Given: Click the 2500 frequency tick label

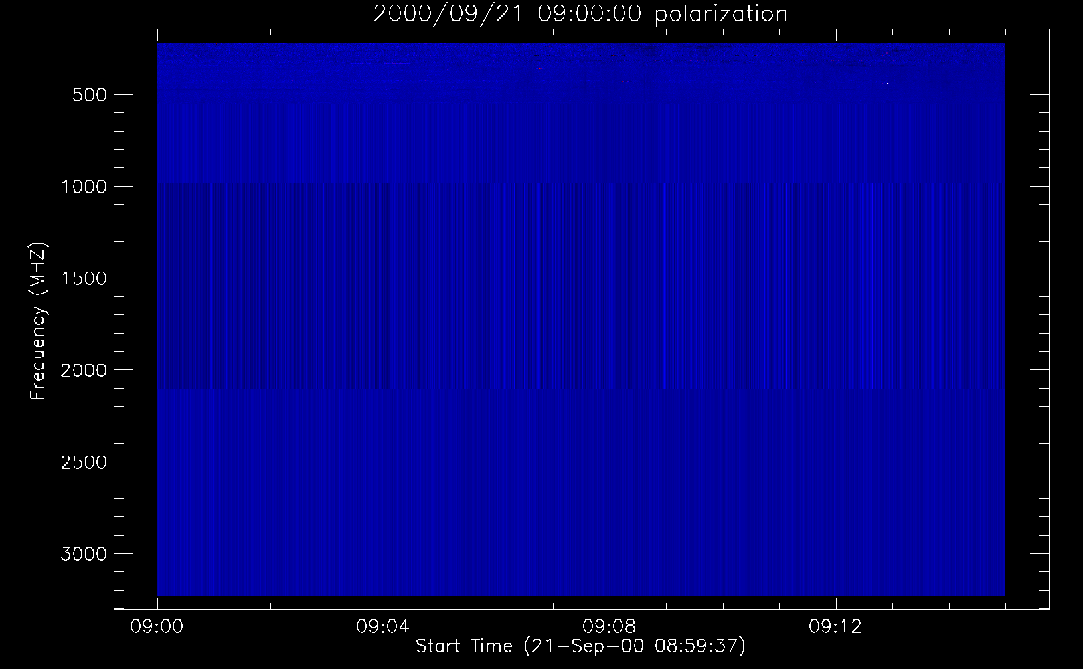Looking at the screenshot, I should click(84, 462).
